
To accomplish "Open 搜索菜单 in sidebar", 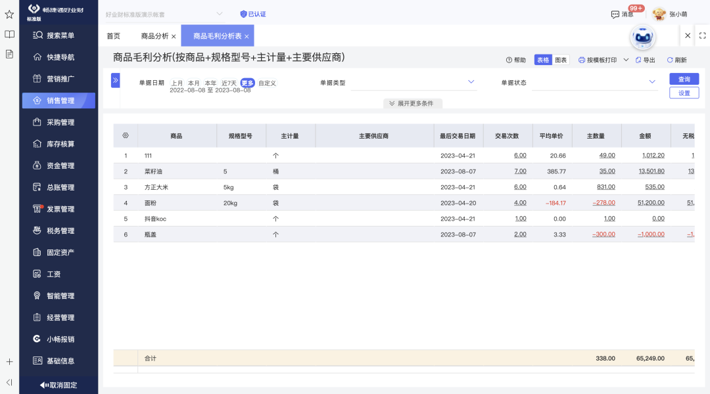I will click(59, 35).
